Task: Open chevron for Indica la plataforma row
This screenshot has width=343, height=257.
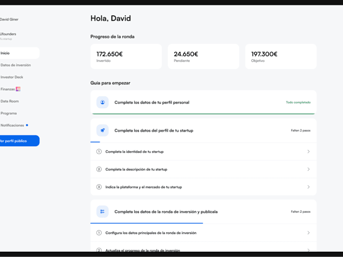Action: [x=308, y=187]
